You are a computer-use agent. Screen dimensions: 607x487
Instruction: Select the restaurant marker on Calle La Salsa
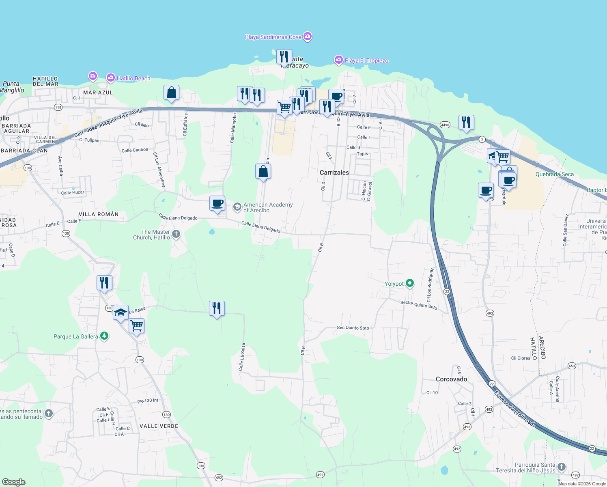point(217,308)
